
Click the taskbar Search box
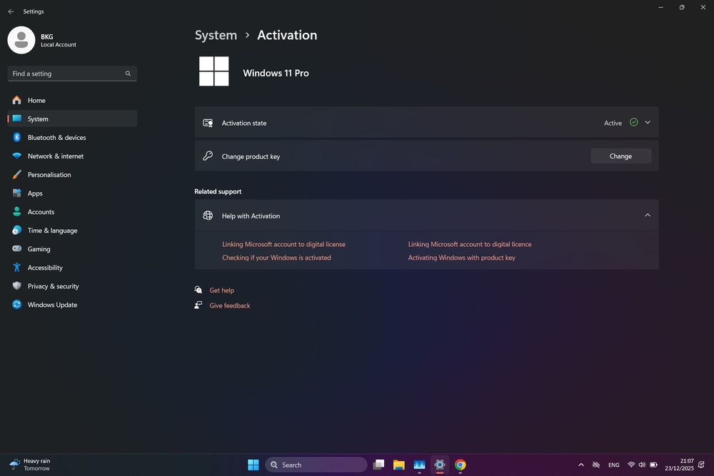316,465
